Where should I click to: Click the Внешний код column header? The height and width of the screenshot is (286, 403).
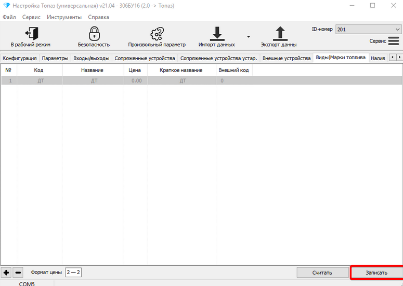coord(233,70)
